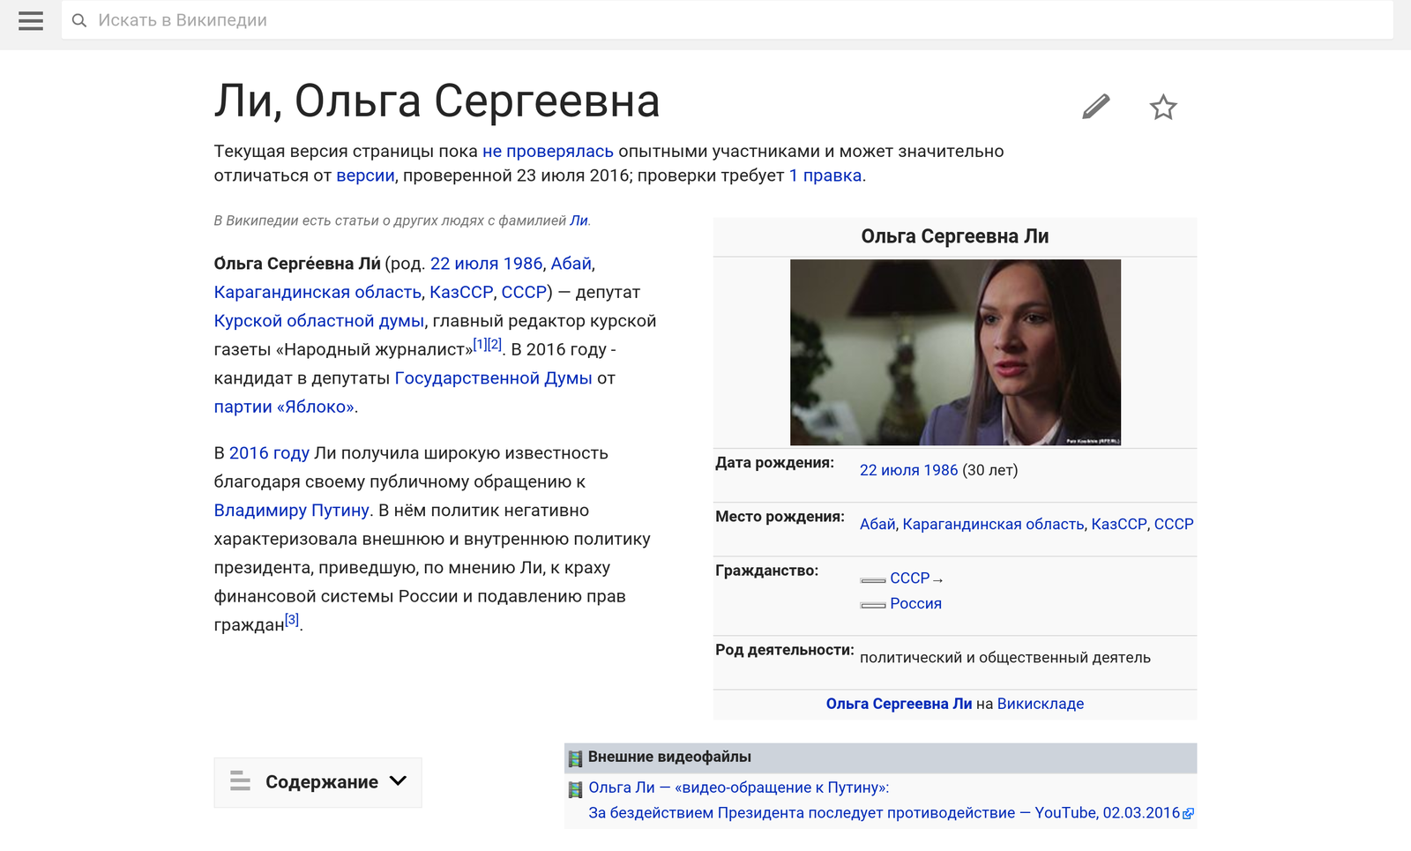Screen dimensions: 1411x851
Task: Click the flag icon next to СССР
Action: click(x=872, y=579)
